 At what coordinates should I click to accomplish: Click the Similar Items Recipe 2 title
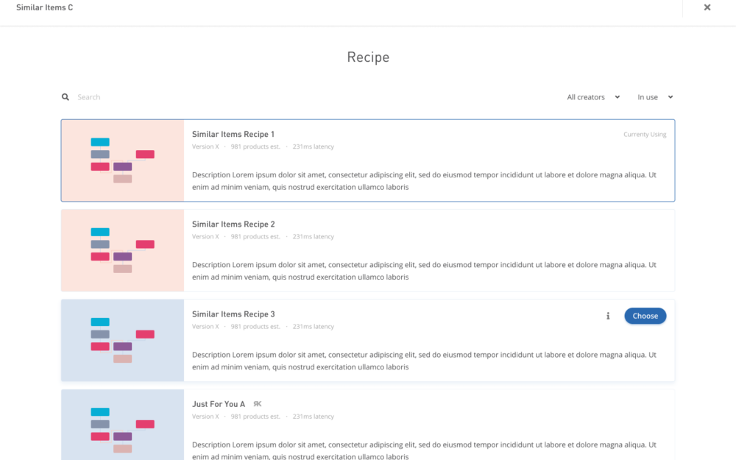[233, 224]
